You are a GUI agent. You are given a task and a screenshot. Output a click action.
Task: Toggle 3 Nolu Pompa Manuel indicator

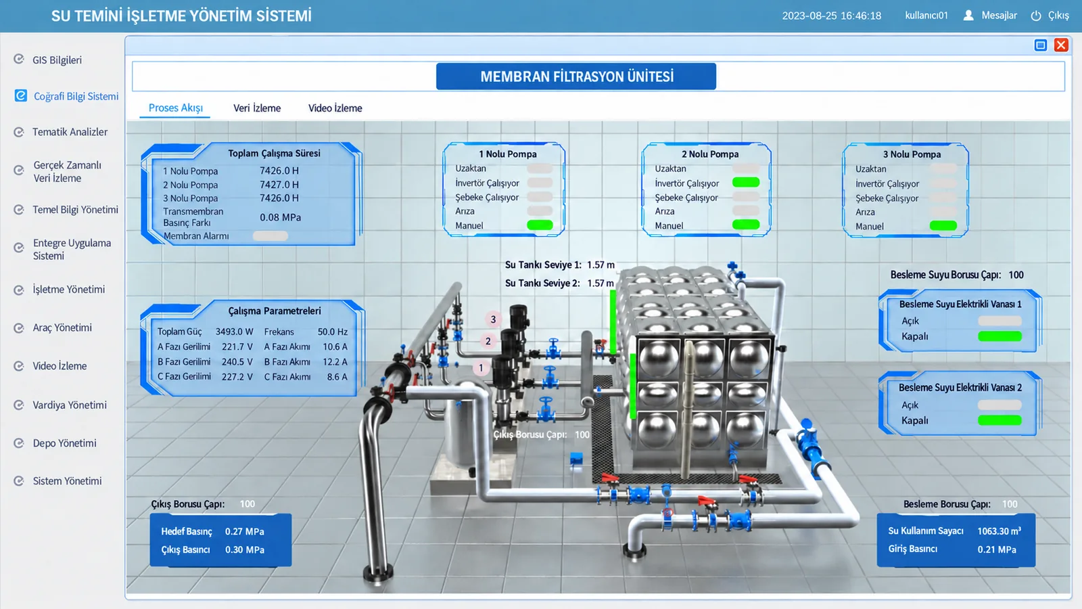(x=943, y=226)
